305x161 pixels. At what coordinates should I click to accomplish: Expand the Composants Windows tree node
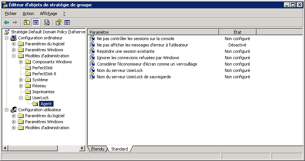point(21,62)
